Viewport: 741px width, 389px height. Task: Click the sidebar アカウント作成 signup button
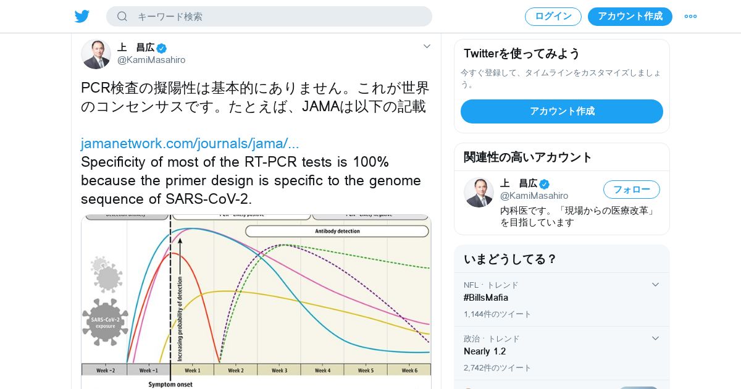point(561,111)
